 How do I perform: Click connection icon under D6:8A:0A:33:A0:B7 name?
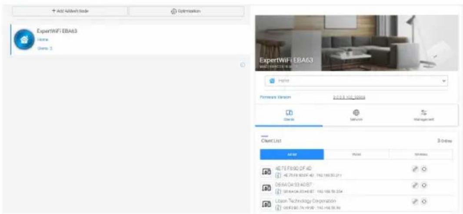point(277,191)
